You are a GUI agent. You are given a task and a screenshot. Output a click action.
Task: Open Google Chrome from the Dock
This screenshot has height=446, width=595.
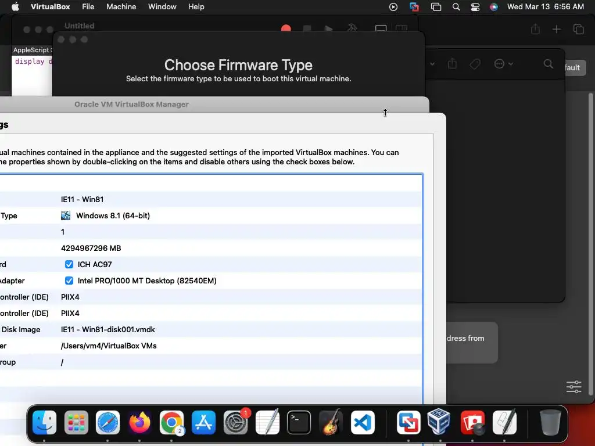click(171, 422)
